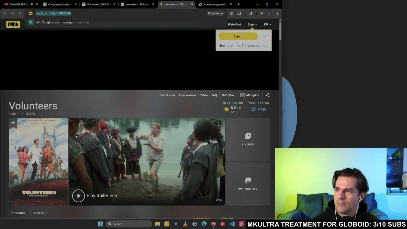The image size is (407, 229).
Task: Stop loading the page
Action: point(20,13)
